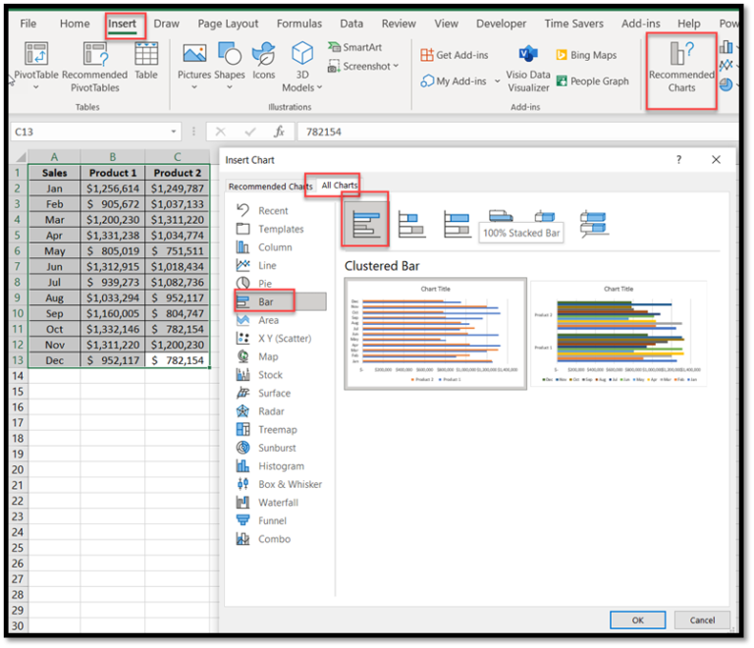Pick the second Clustered Bar preview thumbnail
Viewport: 754px width, 648px height.
pos(619,333)
